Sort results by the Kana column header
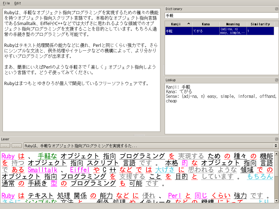 [206, 24]
